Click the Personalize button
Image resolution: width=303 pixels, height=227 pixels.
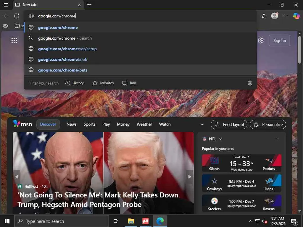(268, 124)
